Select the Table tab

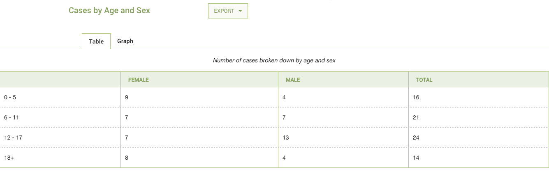96,41
